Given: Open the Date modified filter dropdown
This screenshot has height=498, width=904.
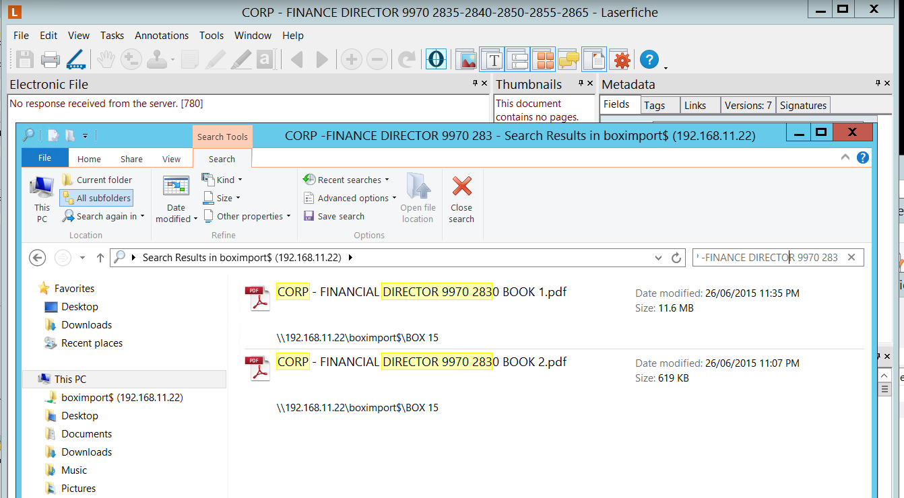Looking at the screenshot, I should (176, 199).
